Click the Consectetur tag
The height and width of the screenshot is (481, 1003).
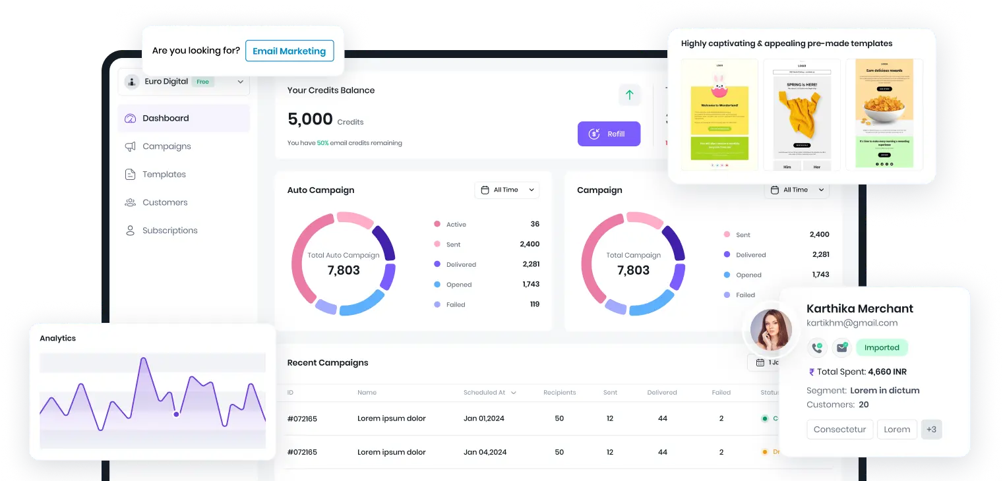tap(839, 429)
